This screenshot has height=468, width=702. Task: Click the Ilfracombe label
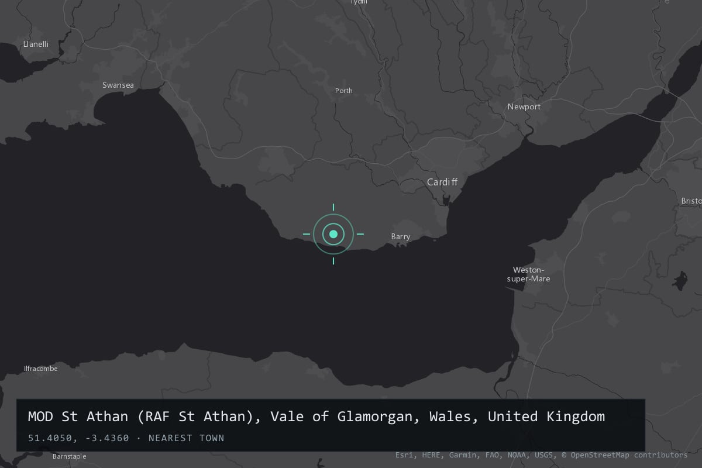click(x=41, y=369)
